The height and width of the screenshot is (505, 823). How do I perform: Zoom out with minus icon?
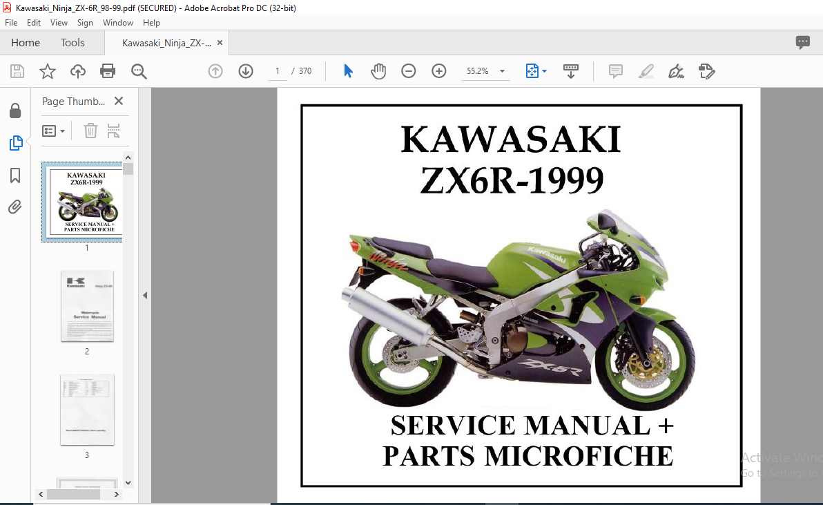coord(408,71)
